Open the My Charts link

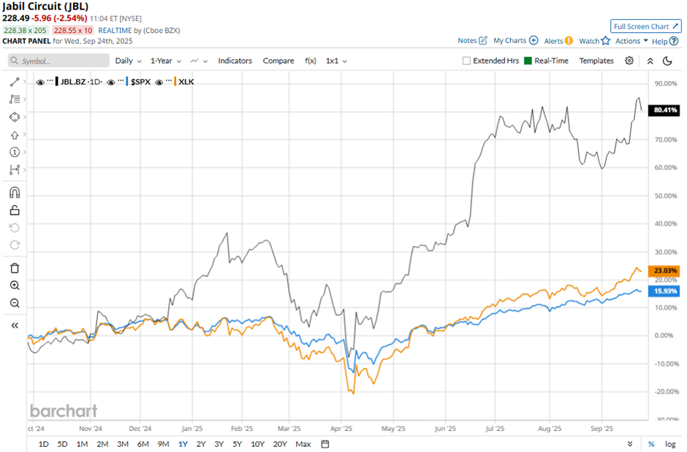click(x=509, y=40)
